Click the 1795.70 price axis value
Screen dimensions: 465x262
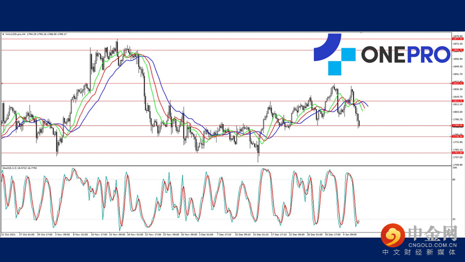(x=458, y=119)
